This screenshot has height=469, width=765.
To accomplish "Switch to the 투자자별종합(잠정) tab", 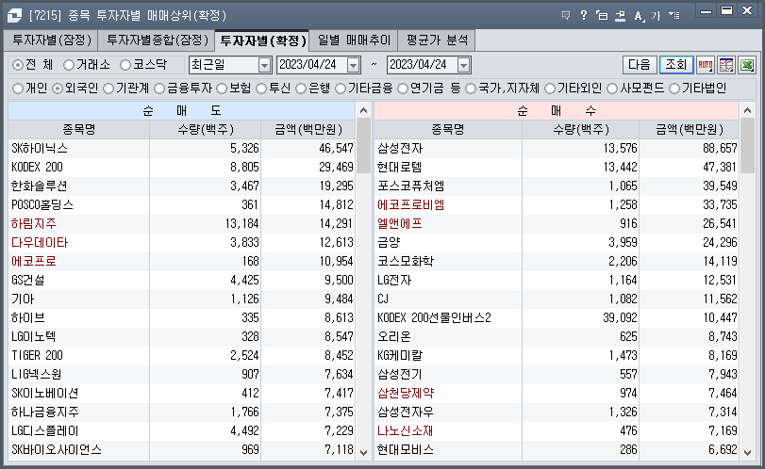I will pyautogui.click(x=158, y=40).
